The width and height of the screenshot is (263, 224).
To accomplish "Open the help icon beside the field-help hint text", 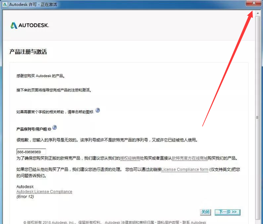I will pos(98,110).
